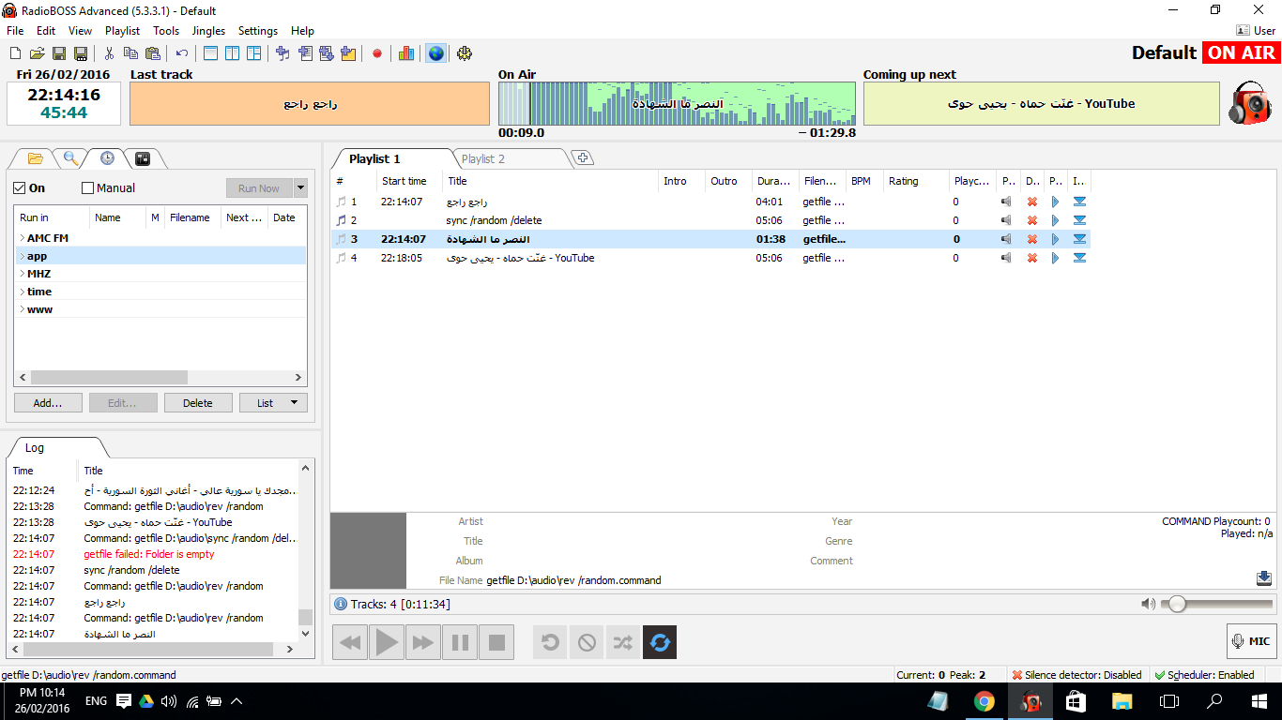Click the On Air waveform progress bar
The width and height of the screenshot is (1282, 720).
pyautogui.click(x=677, y=103)
